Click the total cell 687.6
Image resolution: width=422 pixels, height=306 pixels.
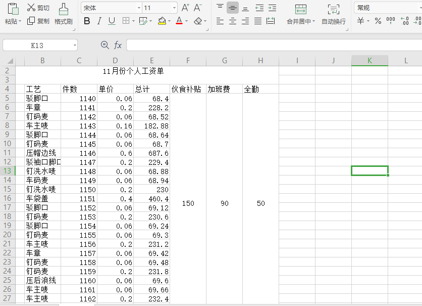tap(152, 153)
